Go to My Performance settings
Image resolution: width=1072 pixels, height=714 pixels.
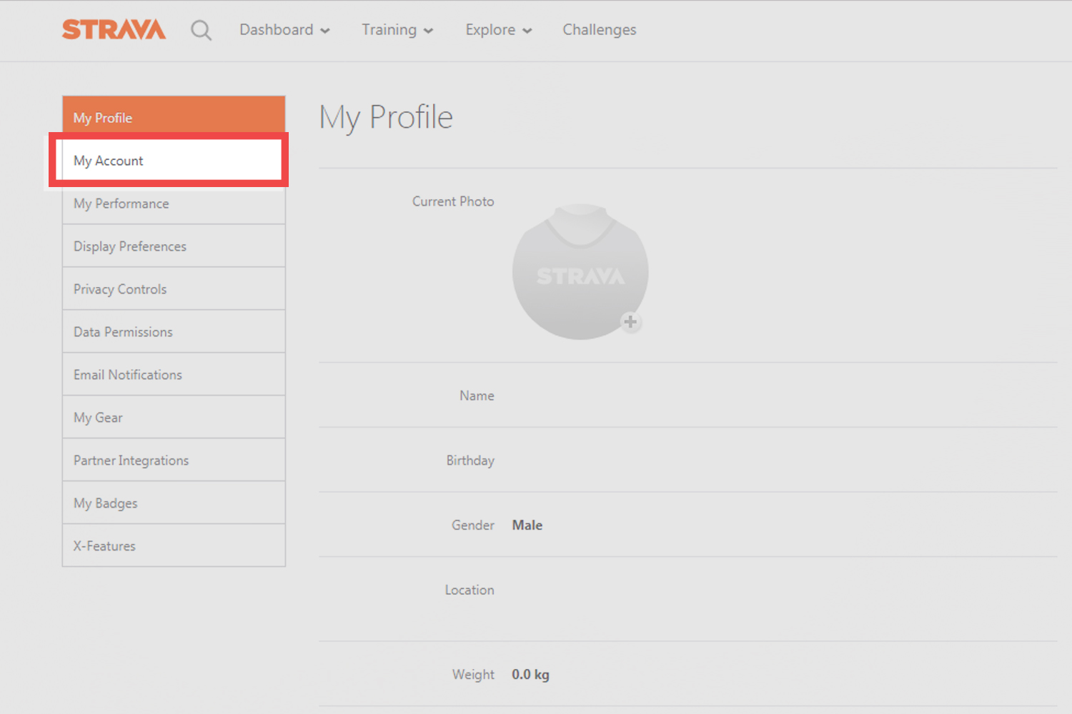coord(174,203)
